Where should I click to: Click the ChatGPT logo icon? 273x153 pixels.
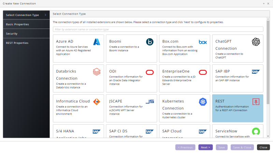click(x=256, y=42)
